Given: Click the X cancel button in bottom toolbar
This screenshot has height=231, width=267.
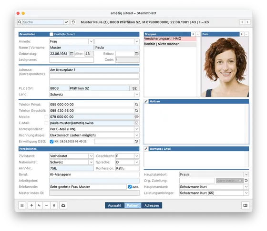Looking at the screenshot, I should point(54,205).
